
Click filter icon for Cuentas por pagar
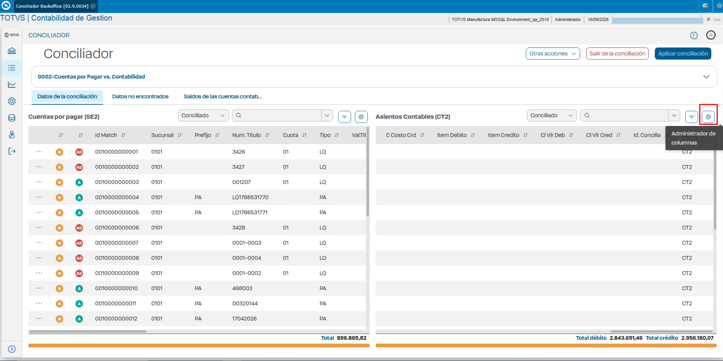pos(345,117)
